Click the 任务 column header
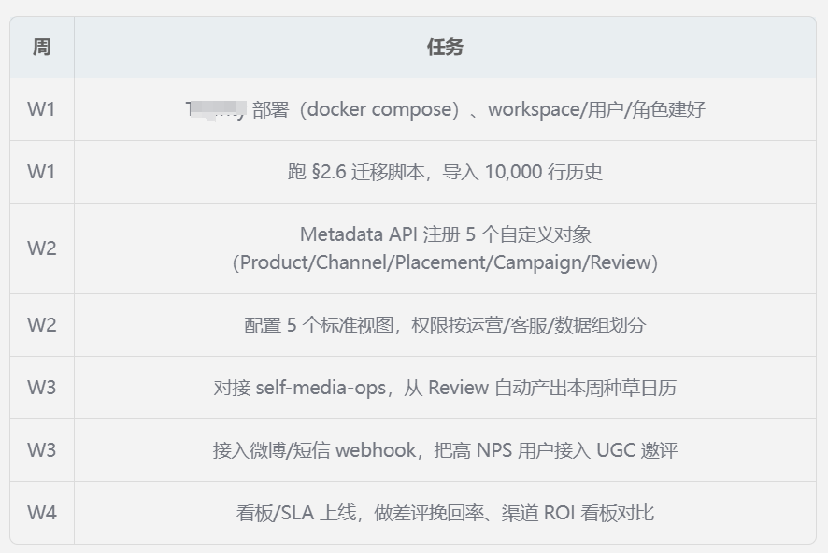The image size is (828, 553). pos(445,47)
